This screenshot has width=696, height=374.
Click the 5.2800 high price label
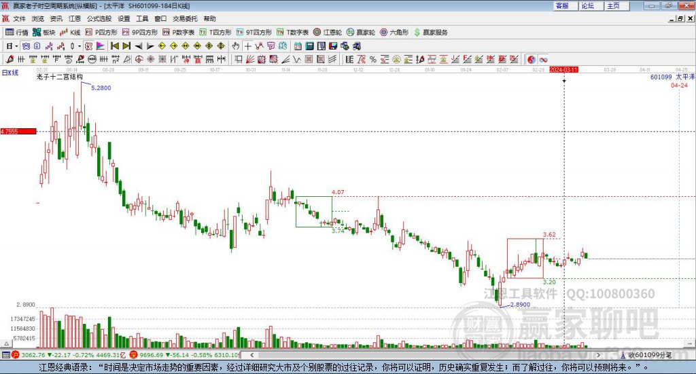point(101,88)
